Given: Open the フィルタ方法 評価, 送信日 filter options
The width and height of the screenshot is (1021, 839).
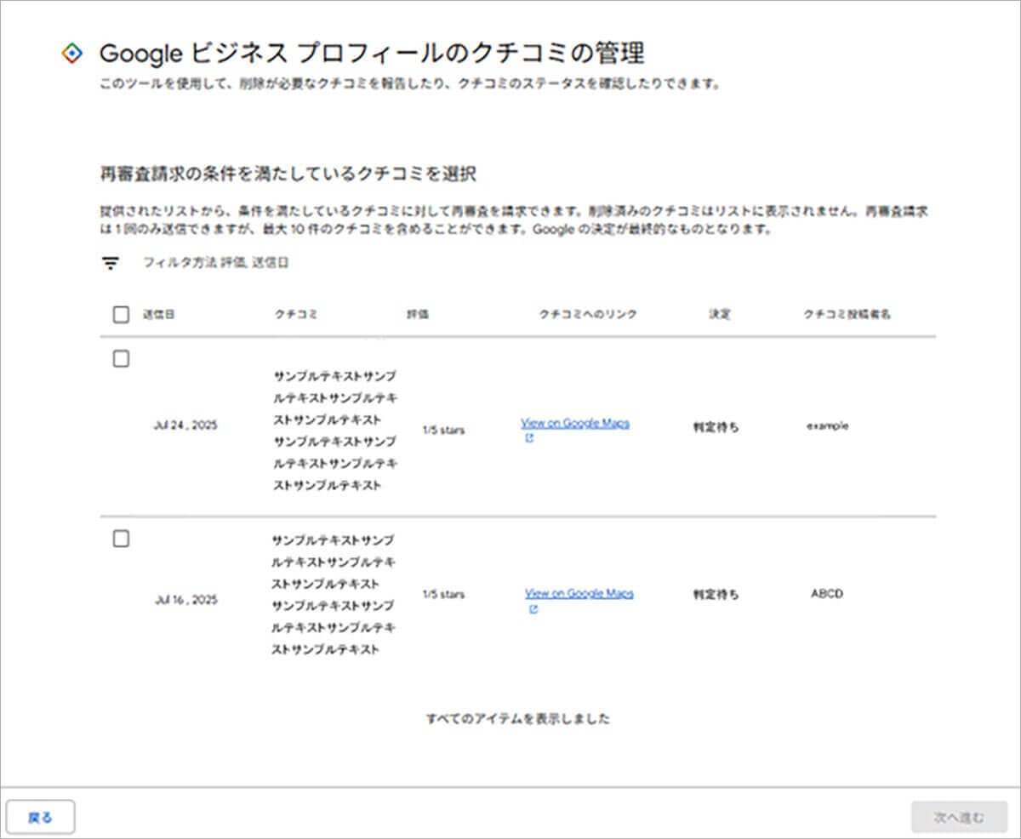Looking at the screenshot, I should point(215,264).
